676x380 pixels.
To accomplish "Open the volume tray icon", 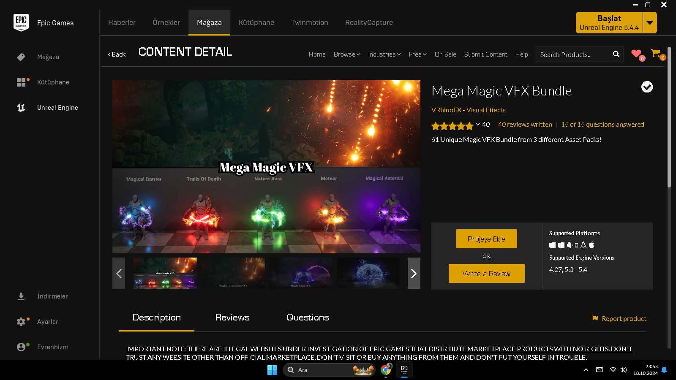I will [623, 370].
